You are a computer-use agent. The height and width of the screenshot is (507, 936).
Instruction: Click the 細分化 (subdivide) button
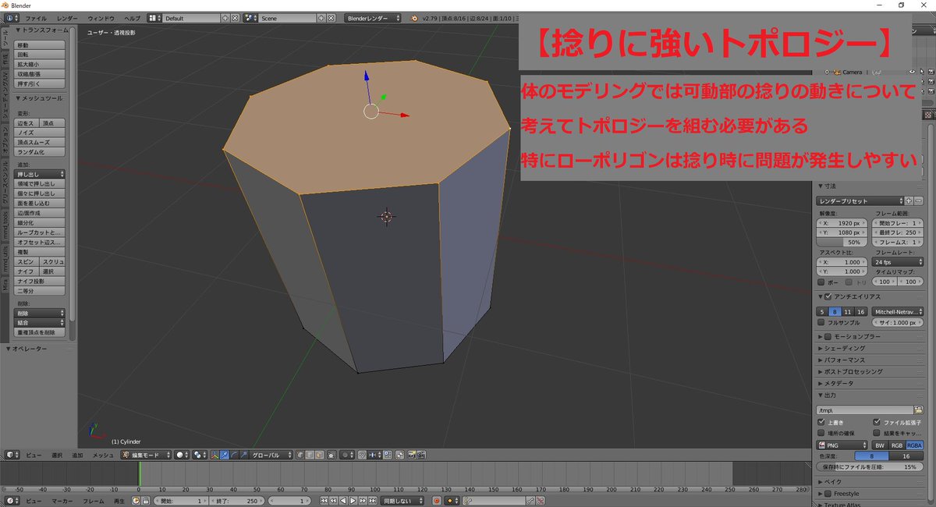pos(40,222)
